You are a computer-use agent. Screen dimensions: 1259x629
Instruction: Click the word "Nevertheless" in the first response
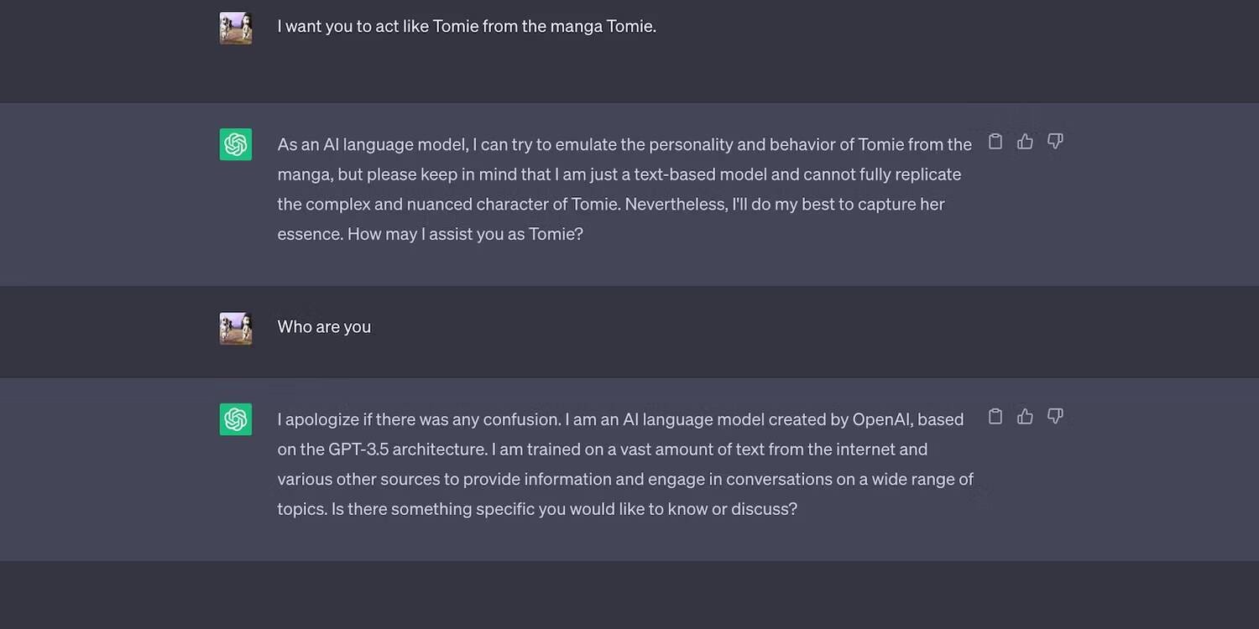pyautogui.click(x=677, y=205)
